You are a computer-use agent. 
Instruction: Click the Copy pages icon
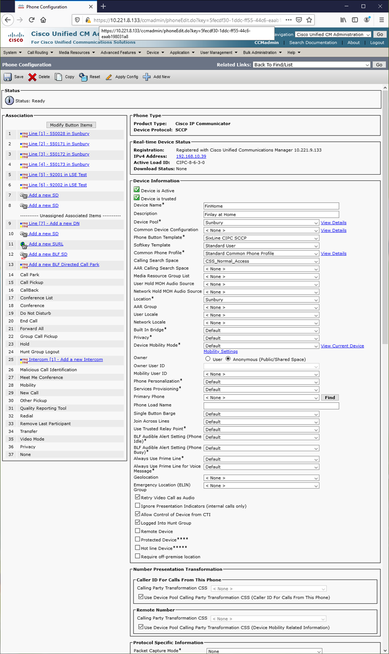(x=58, y=77)
